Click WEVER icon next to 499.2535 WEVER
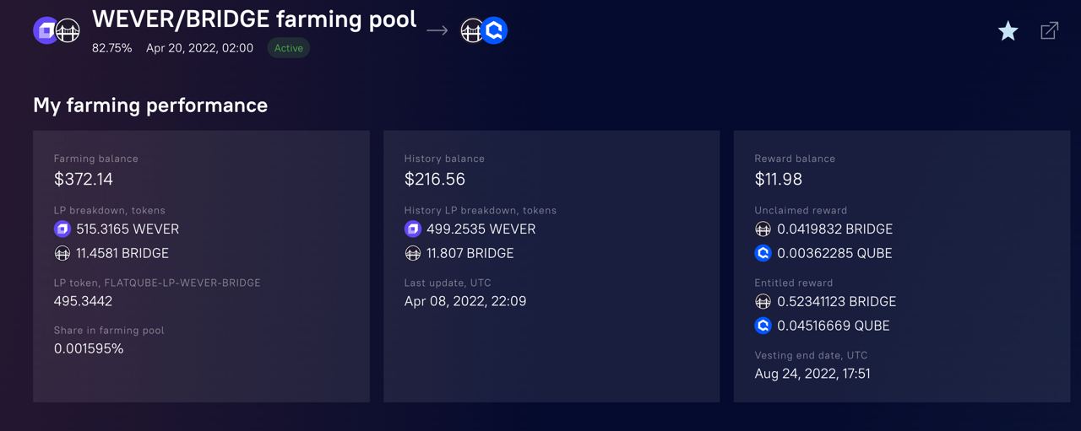Screen dimensions: 1081x431 click(x=413, y=229)
